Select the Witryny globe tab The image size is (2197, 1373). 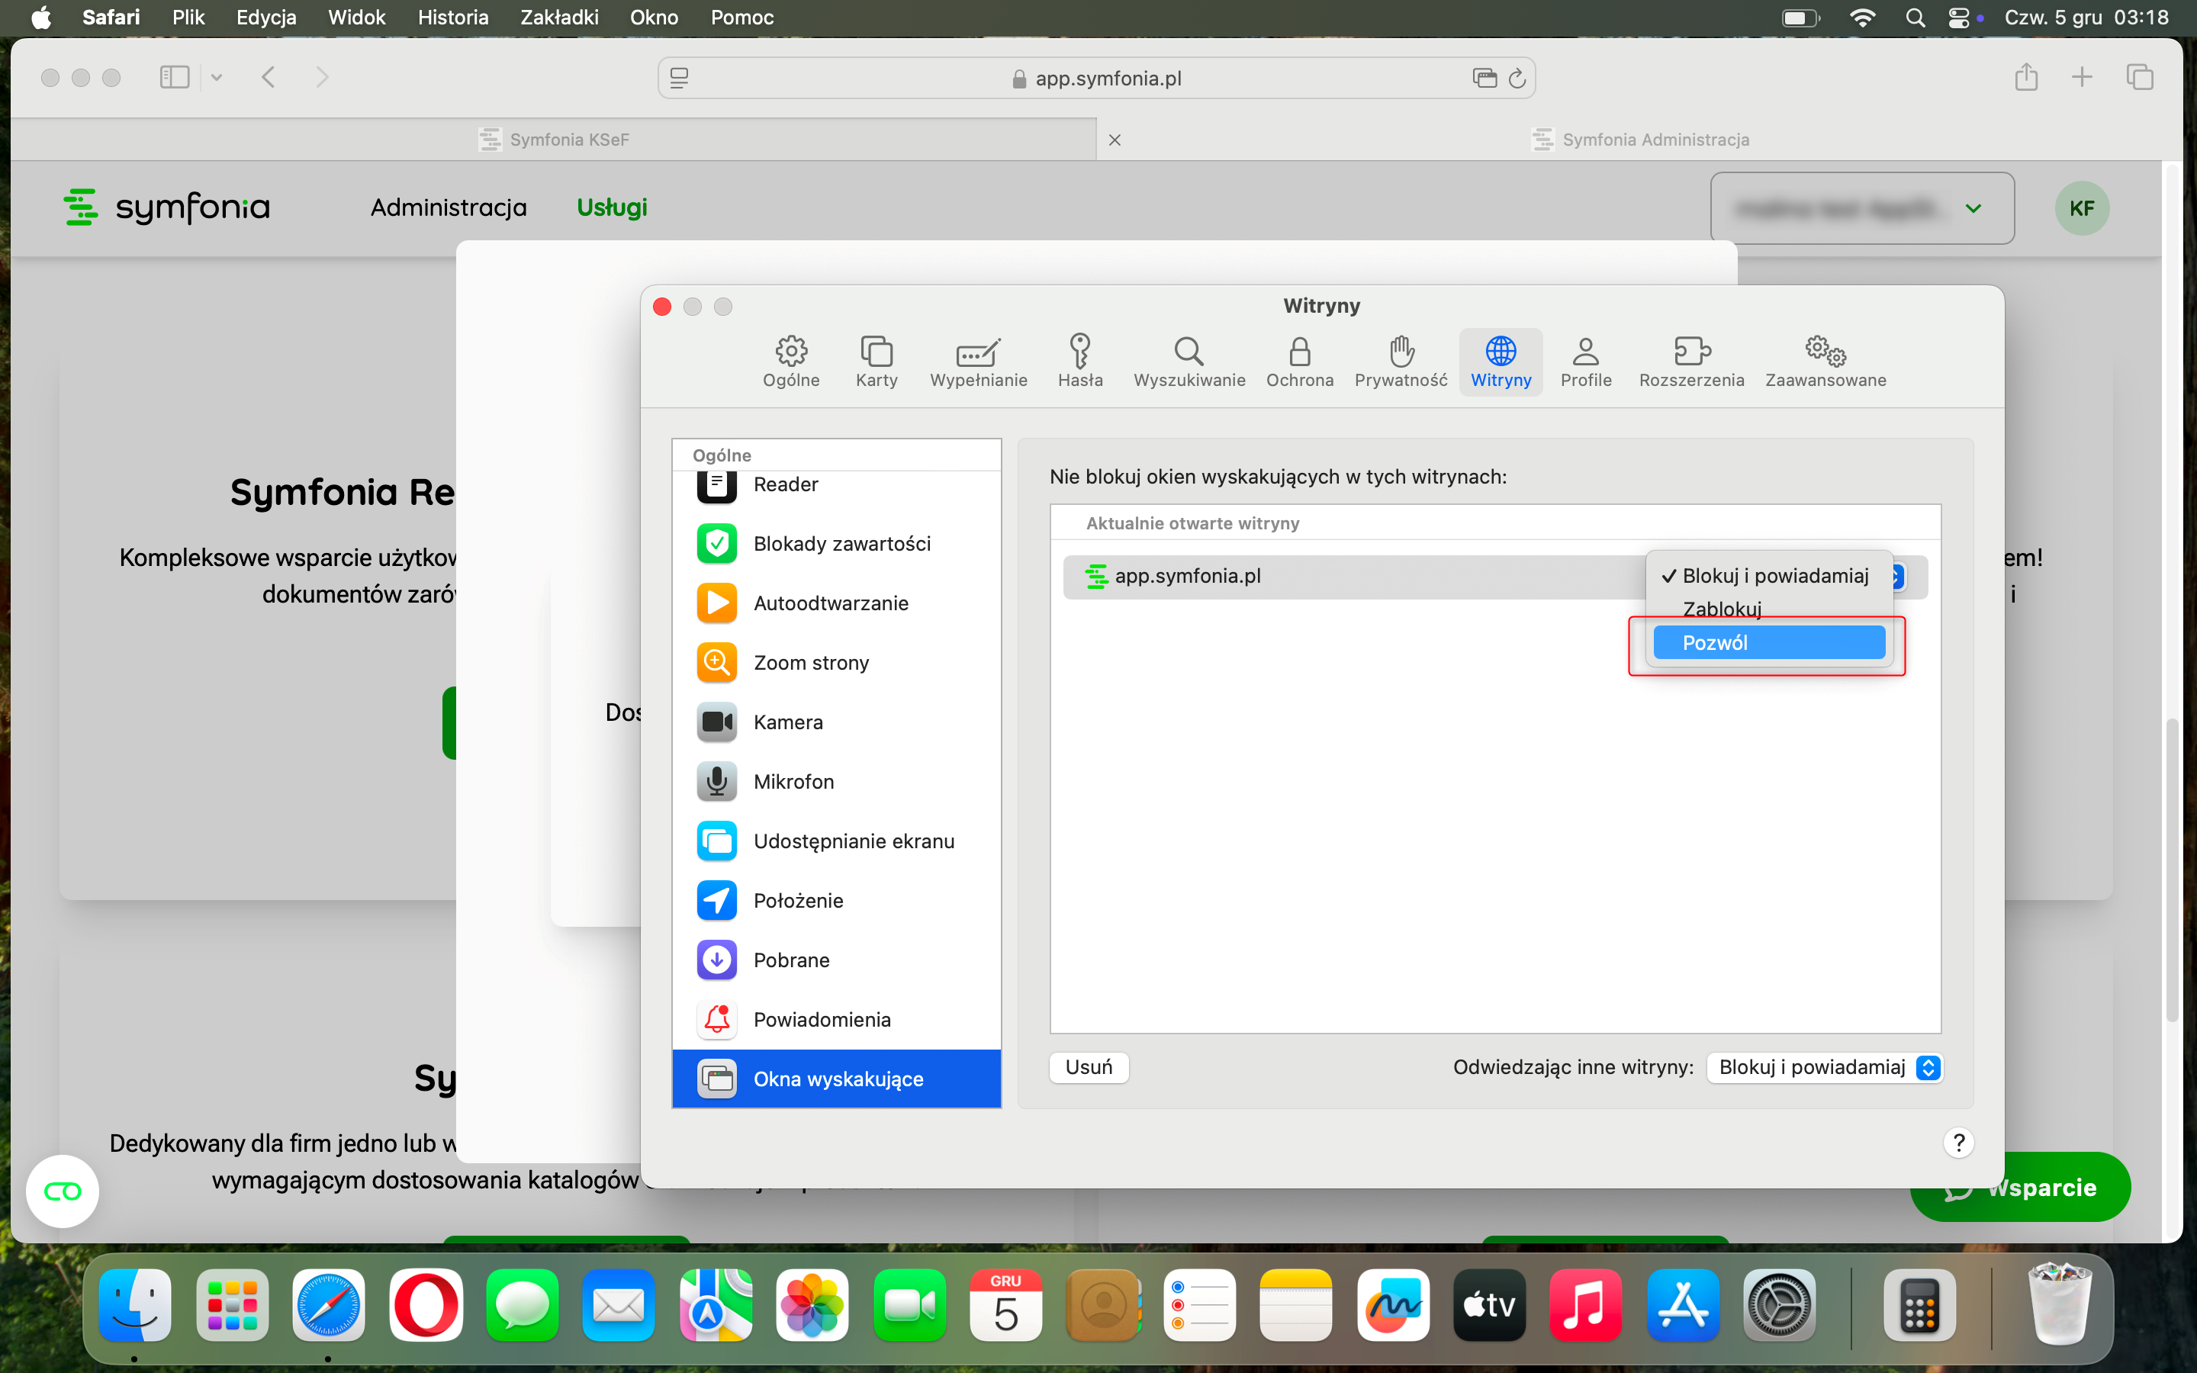[x=1501, y=362]
